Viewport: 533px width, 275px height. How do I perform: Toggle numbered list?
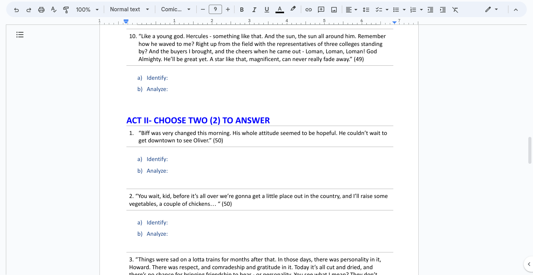click(x=414, y=10)
